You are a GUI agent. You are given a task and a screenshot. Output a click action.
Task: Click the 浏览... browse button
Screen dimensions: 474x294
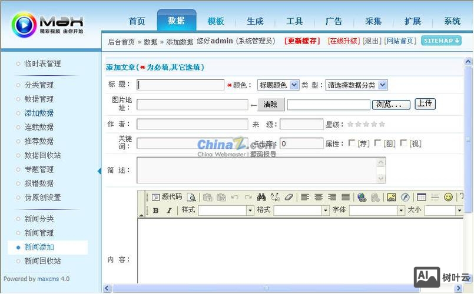pos(391,105)
